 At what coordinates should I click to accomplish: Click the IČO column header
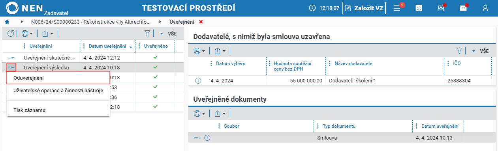point(457,63)
